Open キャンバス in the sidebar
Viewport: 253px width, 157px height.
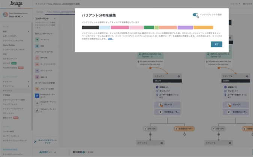(x=7, y=90)
